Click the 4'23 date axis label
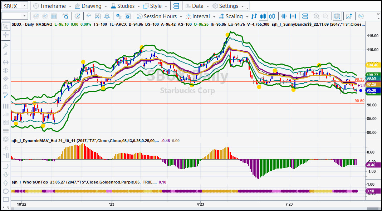This screenshot has height=211, width=382. [200, 204]
